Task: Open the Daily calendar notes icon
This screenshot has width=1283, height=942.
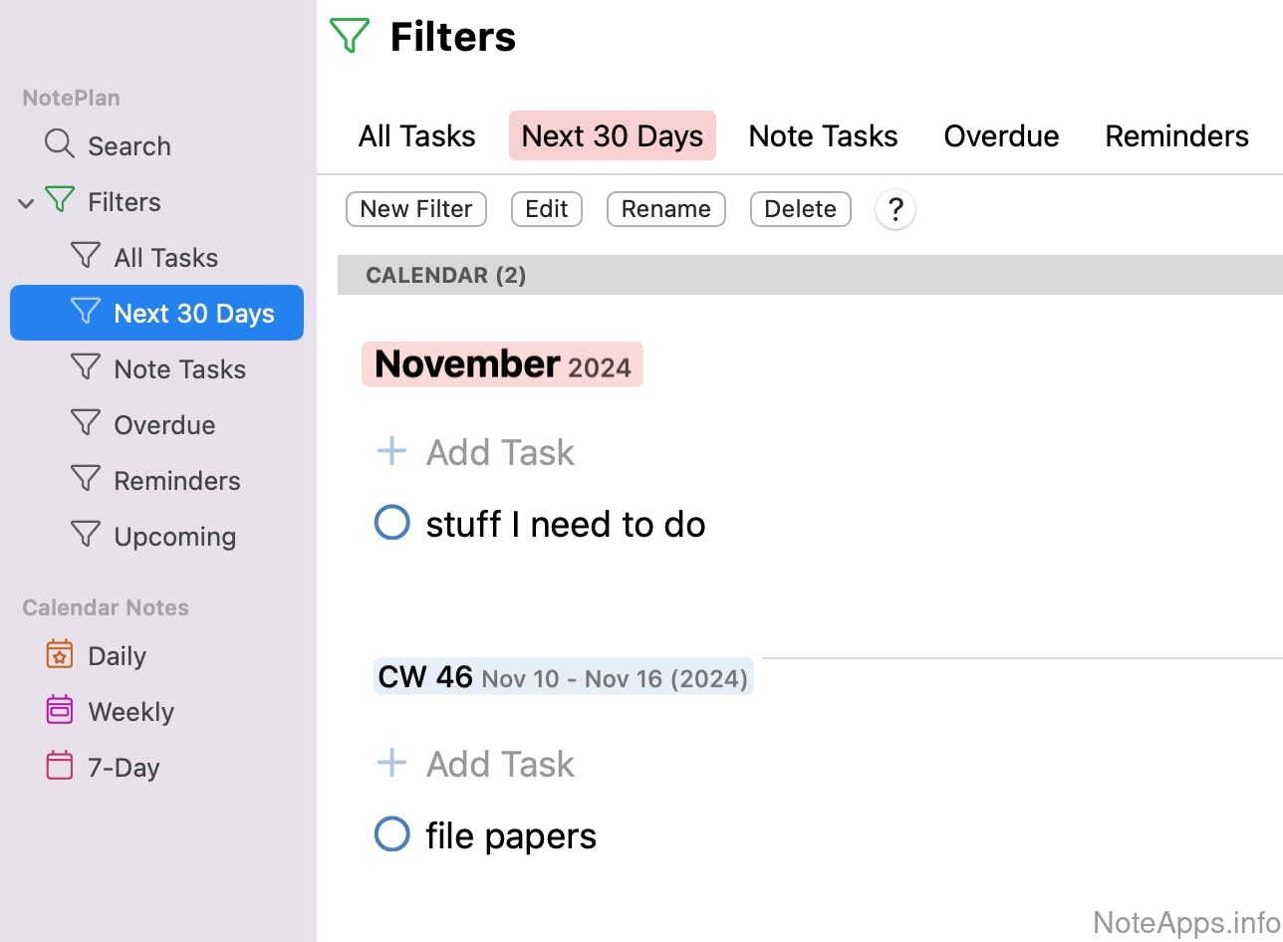Action: (x=60, y=654)
